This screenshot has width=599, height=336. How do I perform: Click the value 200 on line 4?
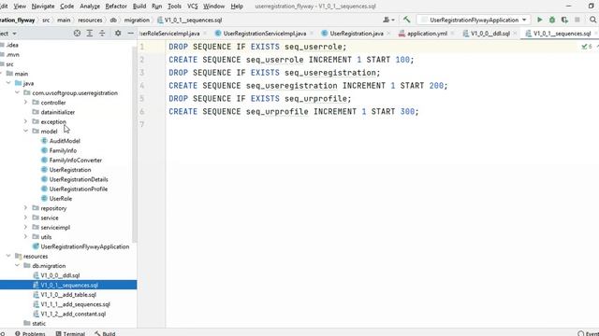[x=436, y=86]
